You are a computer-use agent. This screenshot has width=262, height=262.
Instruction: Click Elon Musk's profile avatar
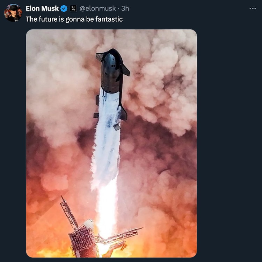(13, 13)
